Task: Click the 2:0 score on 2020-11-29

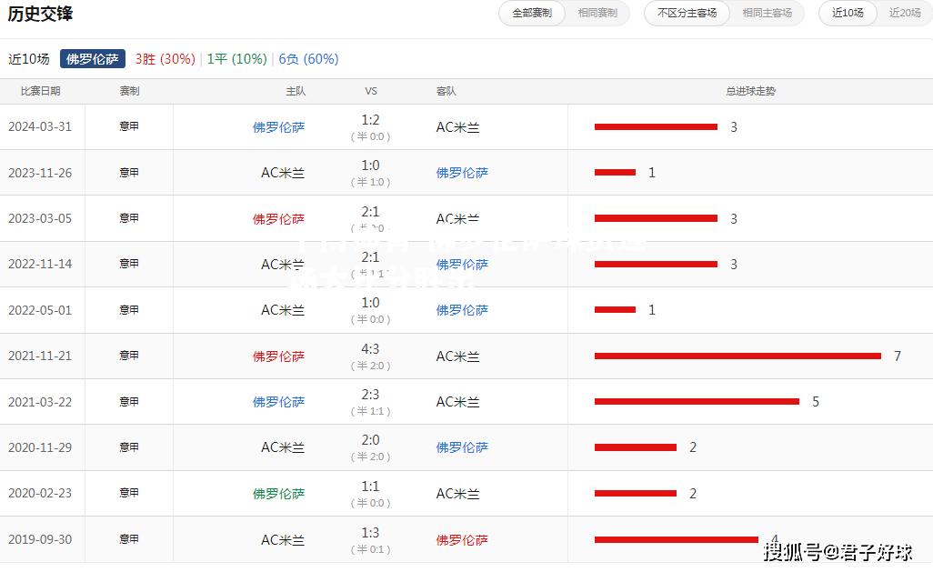Action: coord(370,440)
